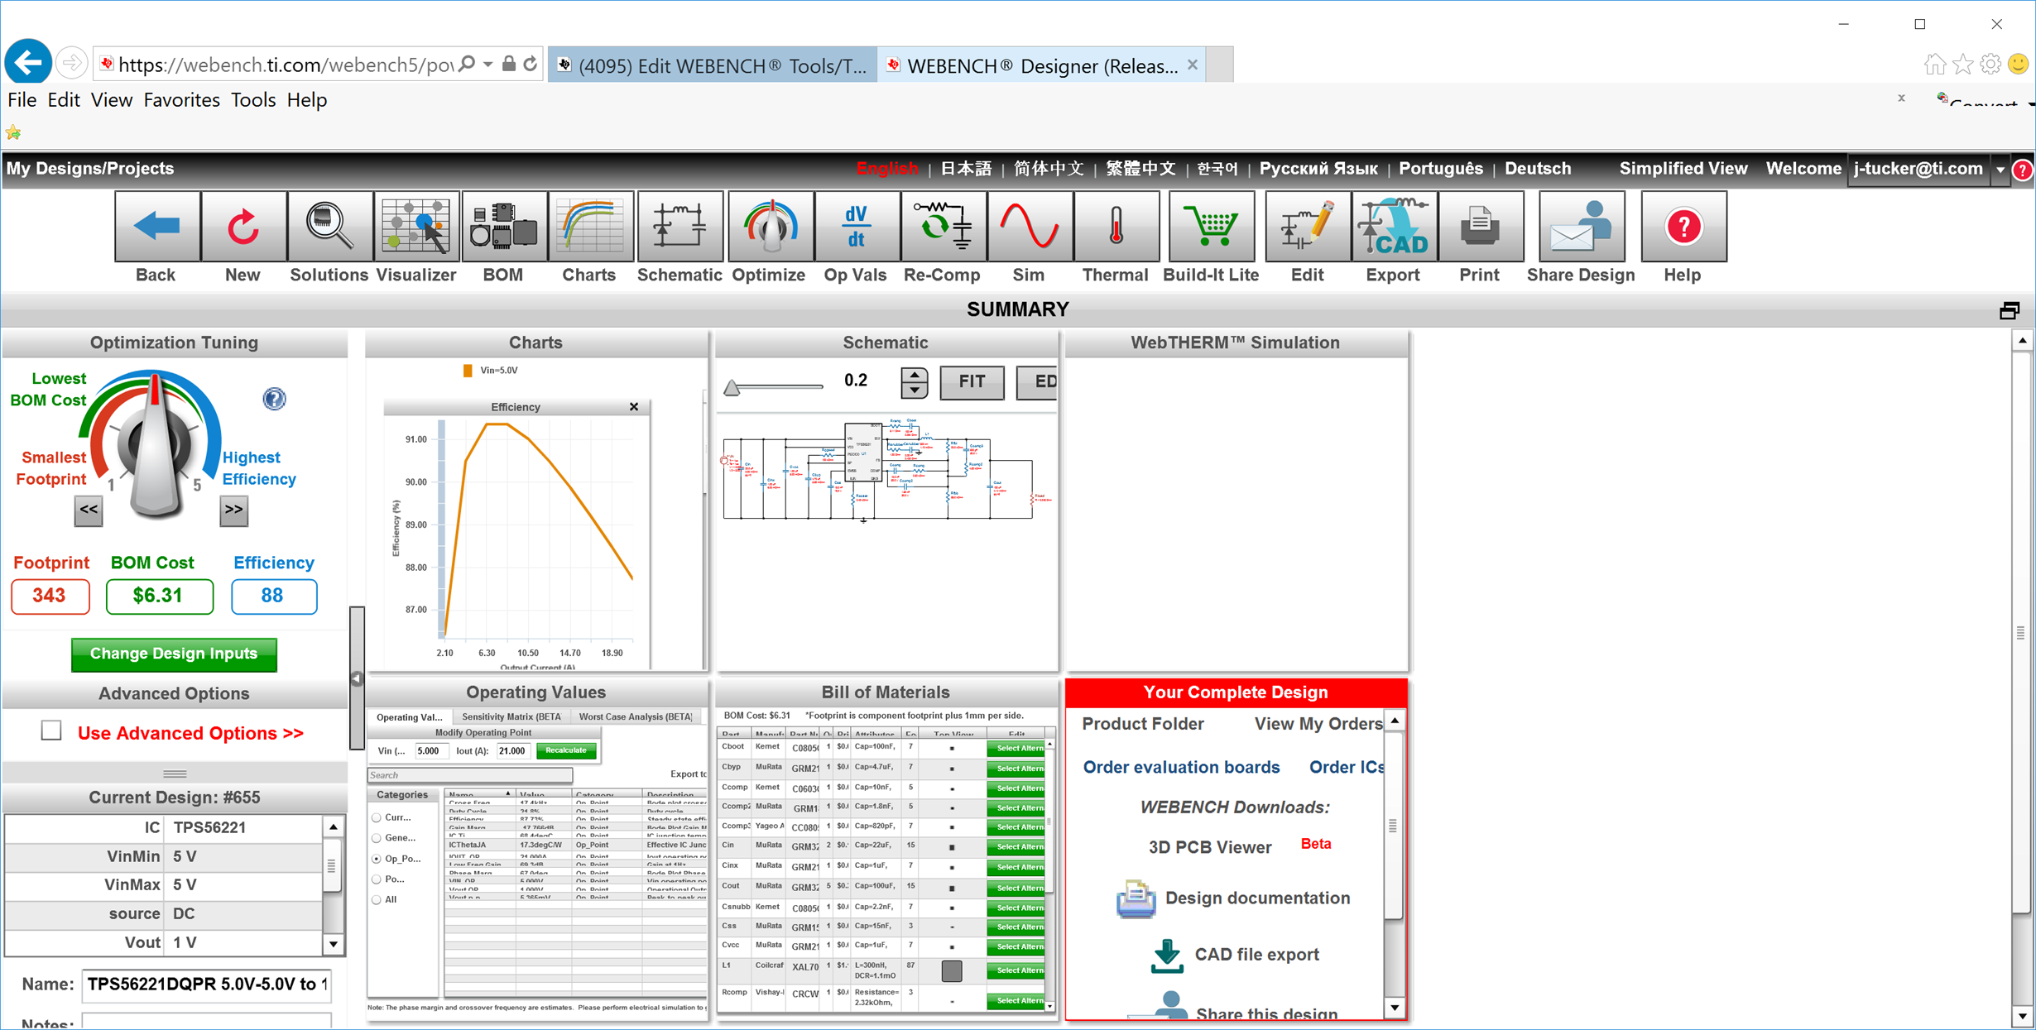Click the optimization tuning knob
Viewport: 2036px width, 1030px height.
[x=155, y=447]
